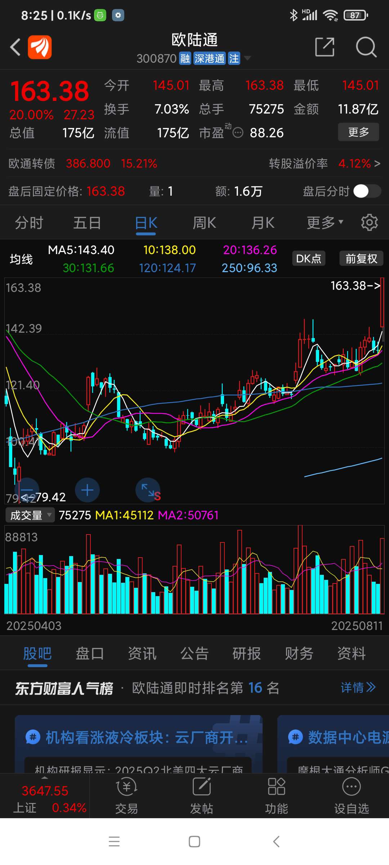Tap the battery indicator in status bar
Screen dimensions: 389x865
[356, 15]
